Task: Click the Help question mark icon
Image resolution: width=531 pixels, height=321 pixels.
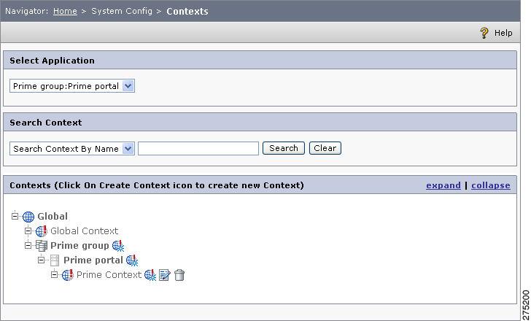Action: tap(484, 33)
